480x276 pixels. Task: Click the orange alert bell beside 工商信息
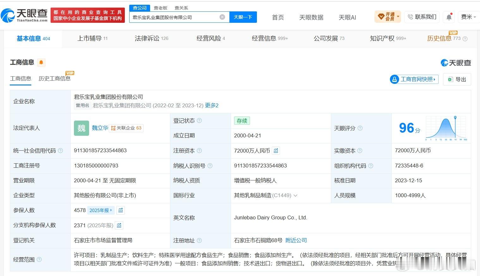point(41,62)
